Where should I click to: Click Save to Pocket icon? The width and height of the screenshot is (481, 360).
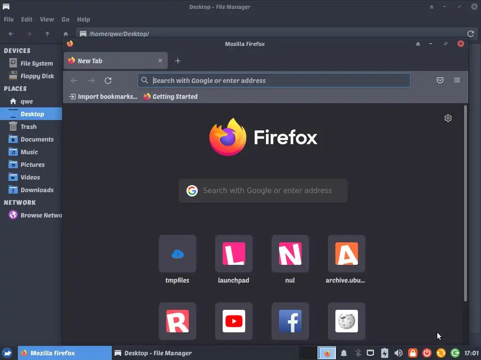click(440, 80)
